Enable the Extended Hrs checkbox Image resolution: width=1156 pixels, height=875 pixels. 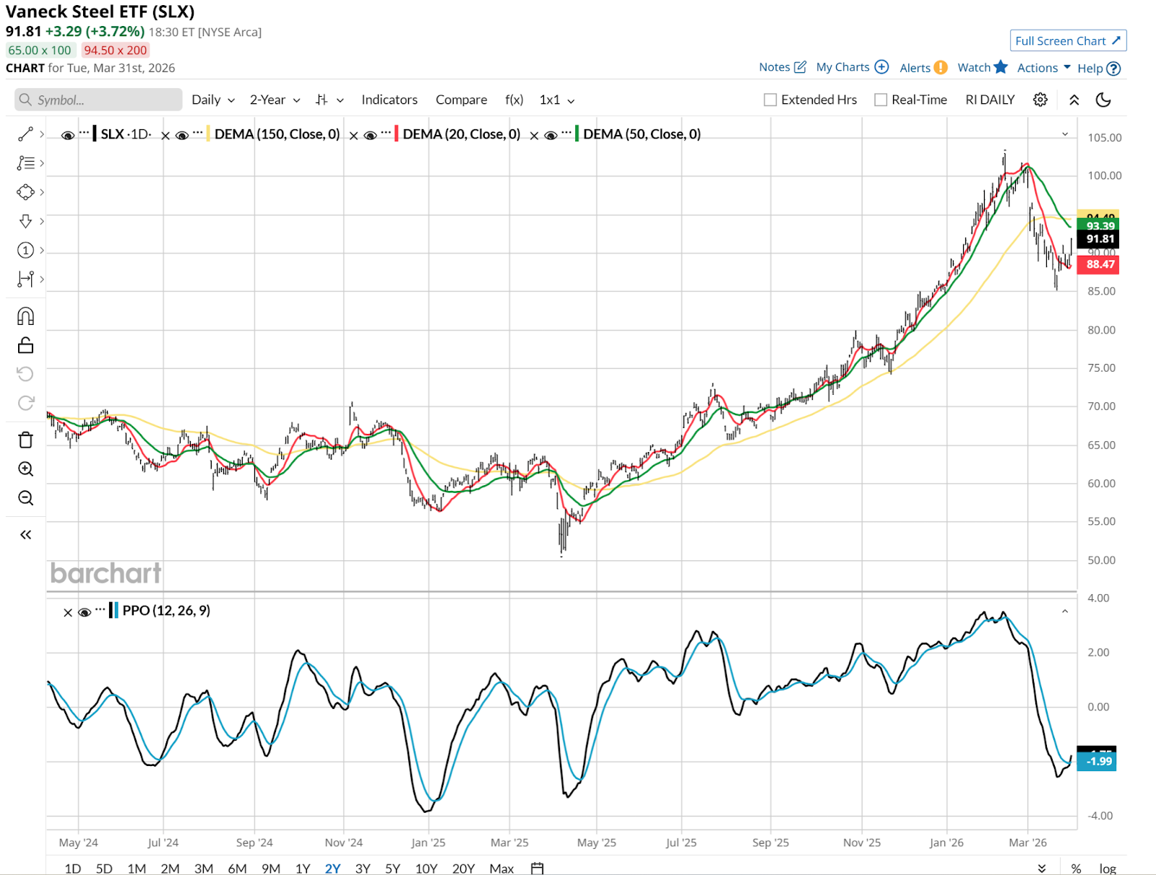coord(770,100)
